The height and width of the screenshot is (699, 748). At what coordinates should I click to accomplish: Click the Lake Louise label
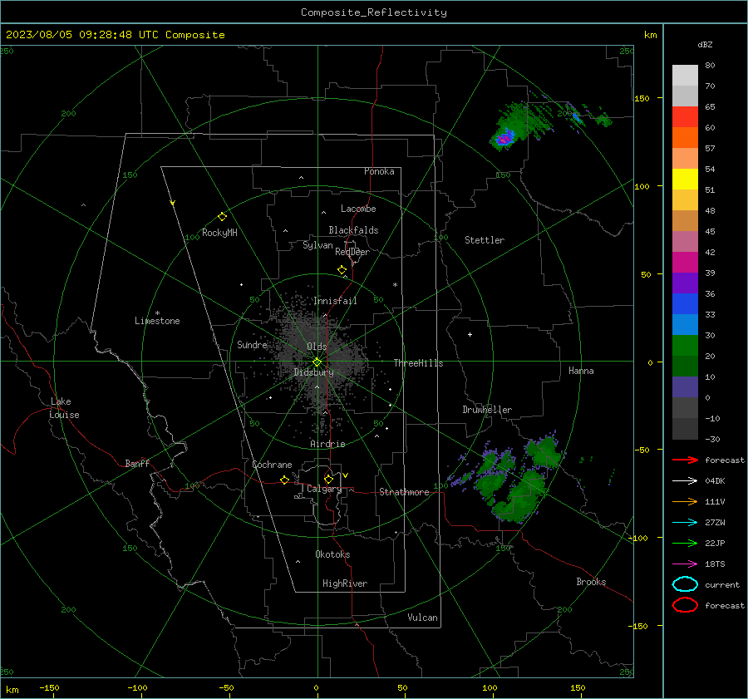pyautogui.click(x=64, y=408)
